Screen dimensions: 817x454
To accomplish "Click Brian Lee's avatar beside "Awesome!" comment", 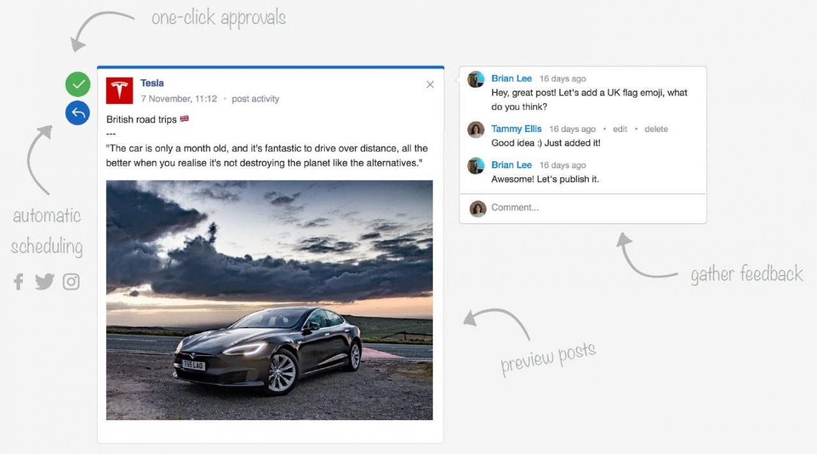I will pos(476,166).
